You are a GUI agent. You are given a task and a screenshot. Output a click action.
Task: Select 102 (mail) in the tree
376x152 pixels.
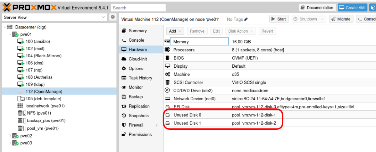[x=59, y=49]
